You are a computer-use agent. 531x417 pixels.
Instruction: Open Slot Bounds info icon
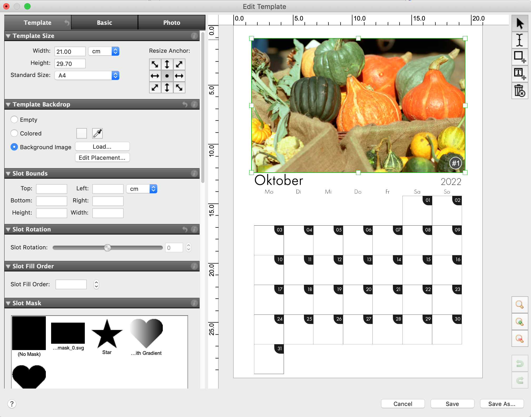(x=194, y=173)
